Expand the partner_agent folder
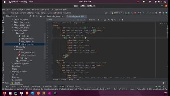This screenshot has width=170, height=96. point(12,19)
